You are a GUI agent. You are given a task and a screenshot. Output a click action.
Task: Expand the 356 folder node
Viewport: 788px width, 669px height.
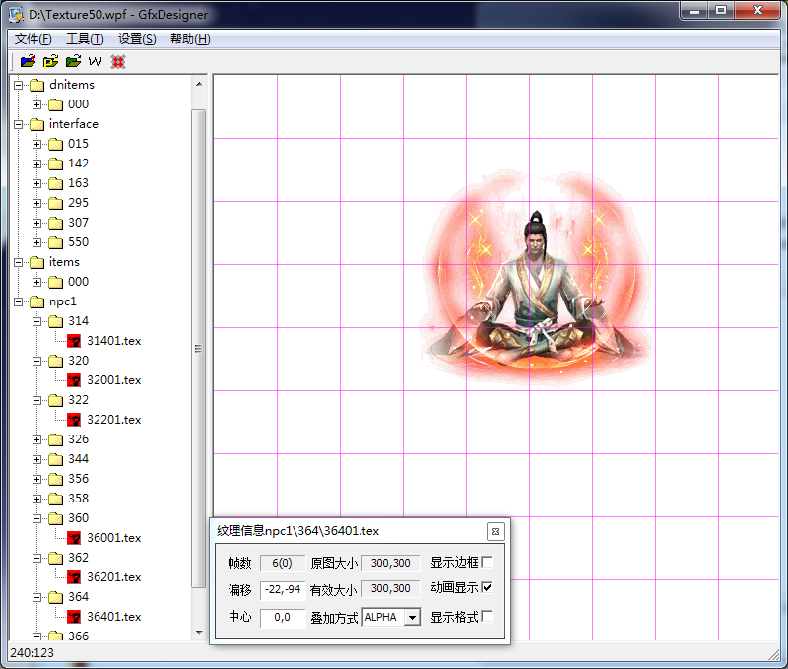pyautogui.click(x=36, y=479)
